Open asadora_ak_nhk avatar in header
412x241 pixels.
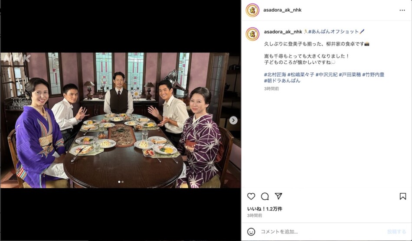pos(252,10)
